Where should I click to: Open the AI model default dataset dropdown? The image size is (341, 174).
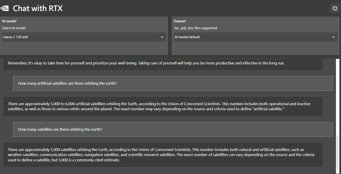tap(256, 37)
